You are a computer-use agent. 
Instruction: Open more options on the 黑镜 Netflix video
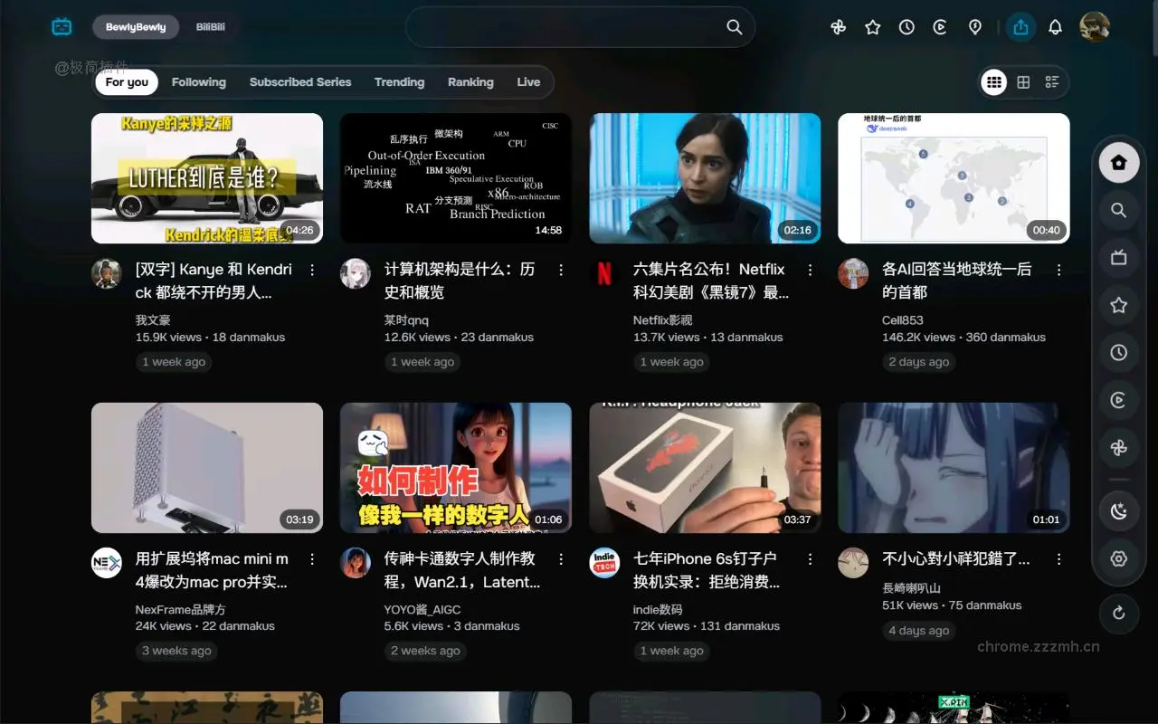tap(810, 269)
